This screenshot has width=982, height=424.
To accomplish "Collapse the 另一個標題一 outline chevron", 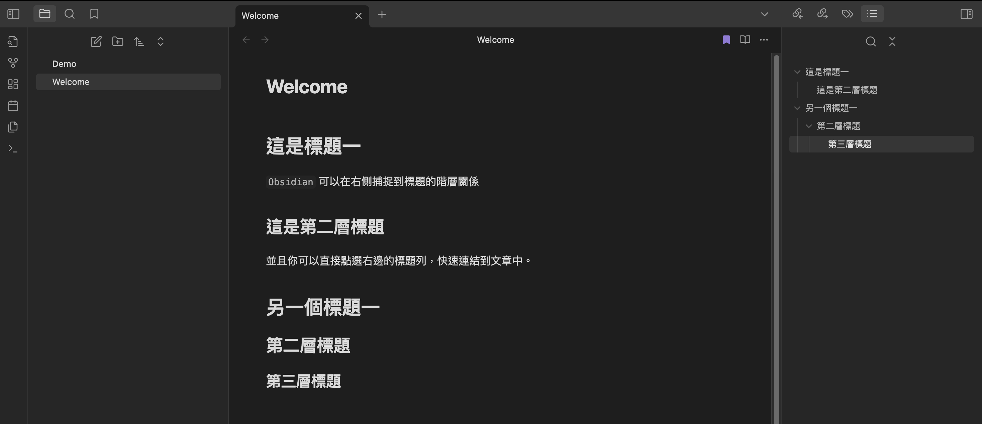I will 797,108.
